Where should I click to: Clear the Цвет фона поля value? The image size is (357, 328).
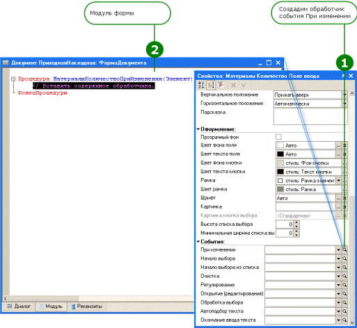point(344,145)
